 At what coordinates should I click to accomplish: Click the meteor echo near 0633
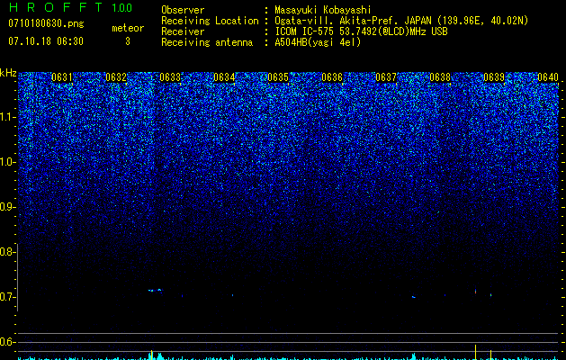click(155, 290)
